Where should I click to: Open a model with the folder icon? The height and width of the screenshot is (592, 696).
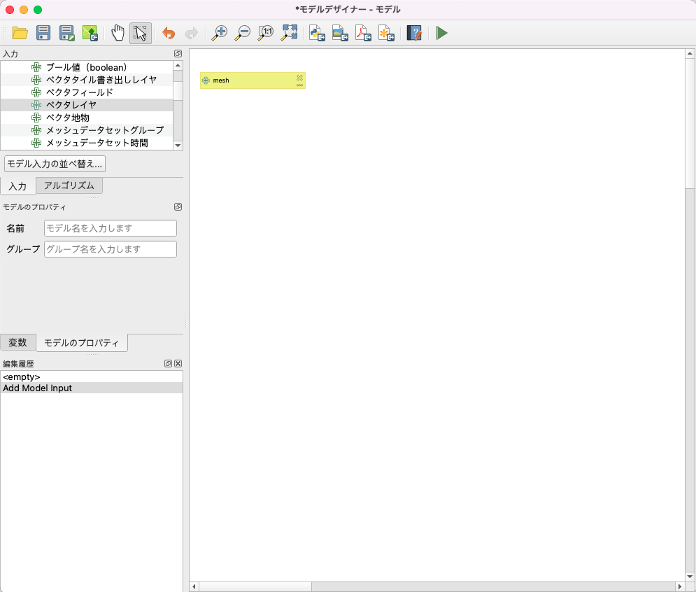[20, 33]
